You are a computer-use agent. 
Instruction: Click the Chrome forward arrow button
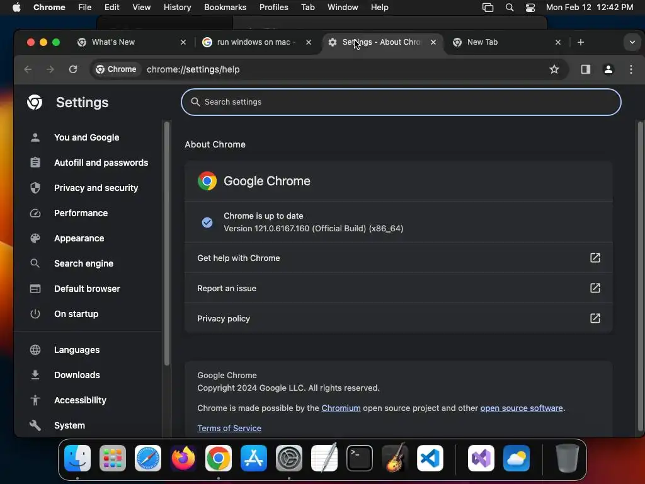[x=50, y=69]
